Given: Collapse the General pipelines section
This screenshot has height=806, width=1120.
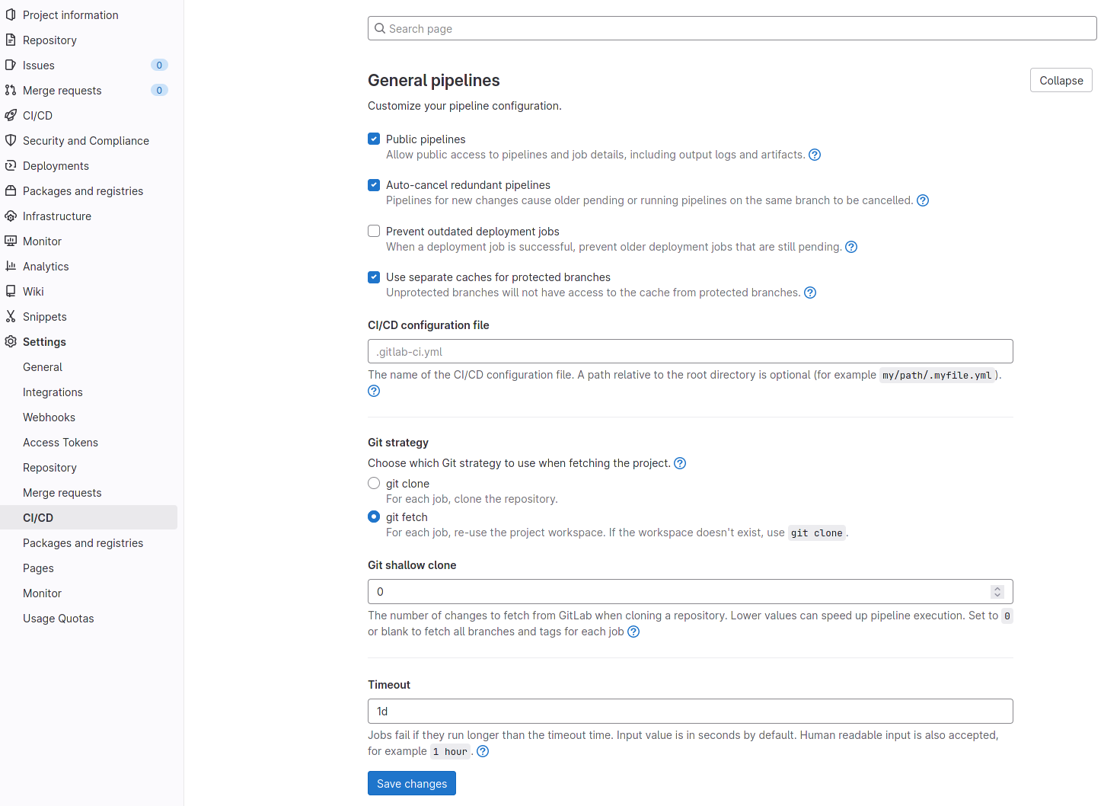Looking at the screenshot, I should tap(1061, 80).
